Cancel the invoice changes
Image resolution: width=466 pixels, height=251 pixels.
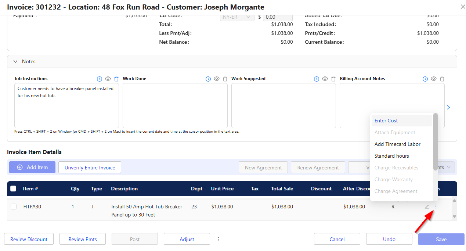point(337,239)
